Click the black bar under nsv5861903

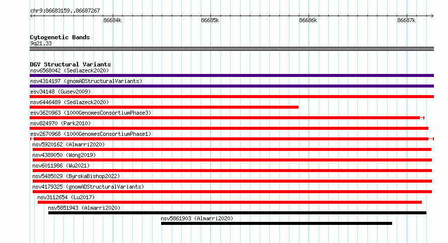click(276, 223)
